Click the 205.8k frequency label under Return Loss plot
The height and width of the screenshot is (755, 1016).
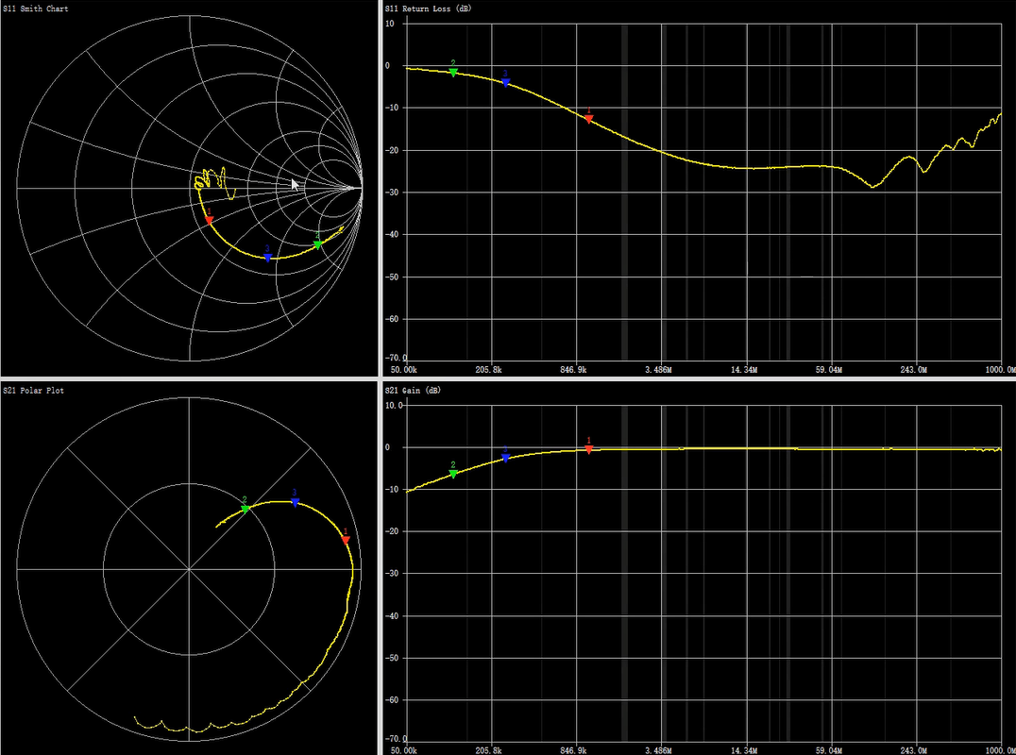tap(488, 370)
